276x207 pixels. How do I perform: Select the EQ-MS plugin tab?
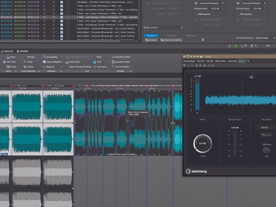click(x=210, y=61)
